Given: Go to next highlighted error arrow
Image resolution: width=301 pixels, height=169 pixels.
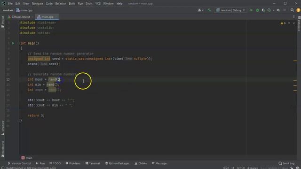Looking at the screenshot, I should pos(294,23).
